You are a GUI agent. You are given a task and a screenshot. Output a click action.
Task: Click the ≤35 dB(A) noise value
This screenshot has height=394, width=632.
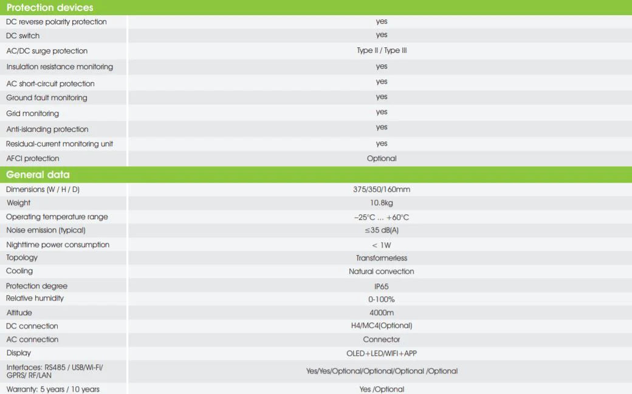click(382, 230)
